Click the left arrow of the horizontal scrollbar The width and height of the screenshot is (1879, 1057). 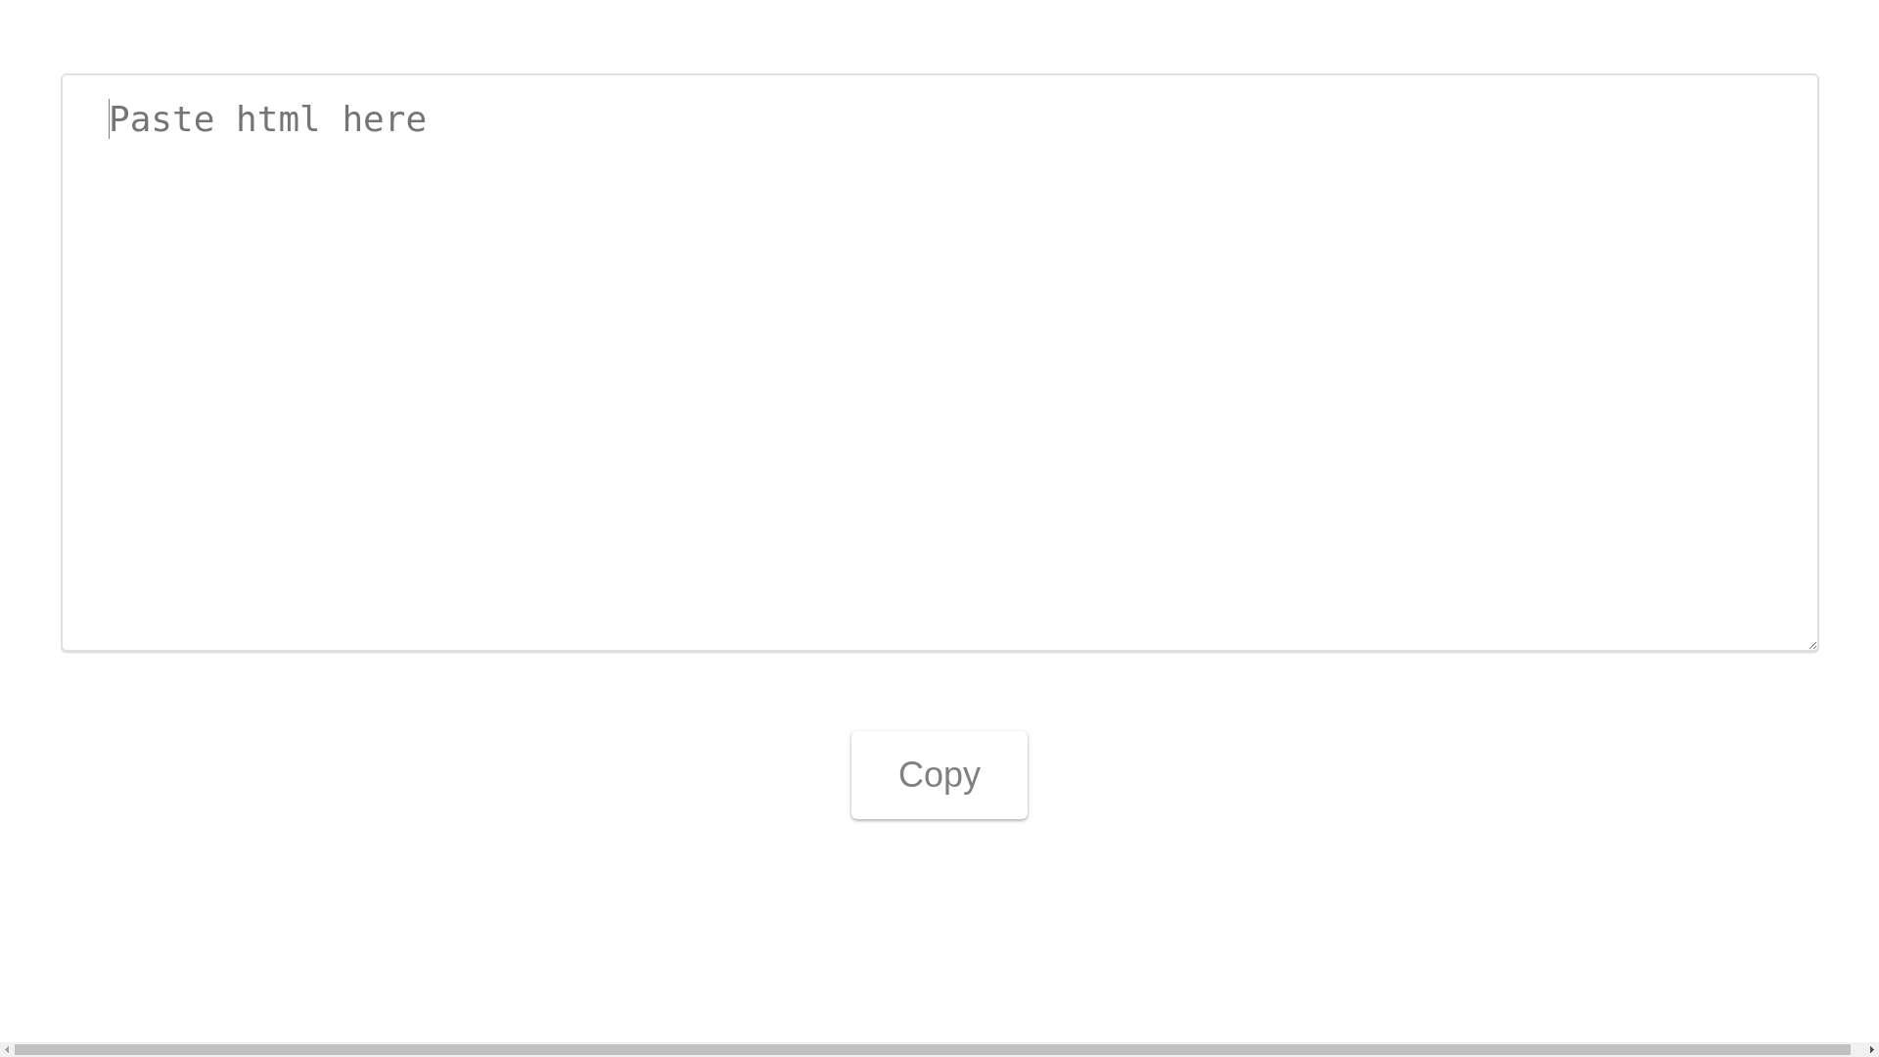tap(8, 1049)
